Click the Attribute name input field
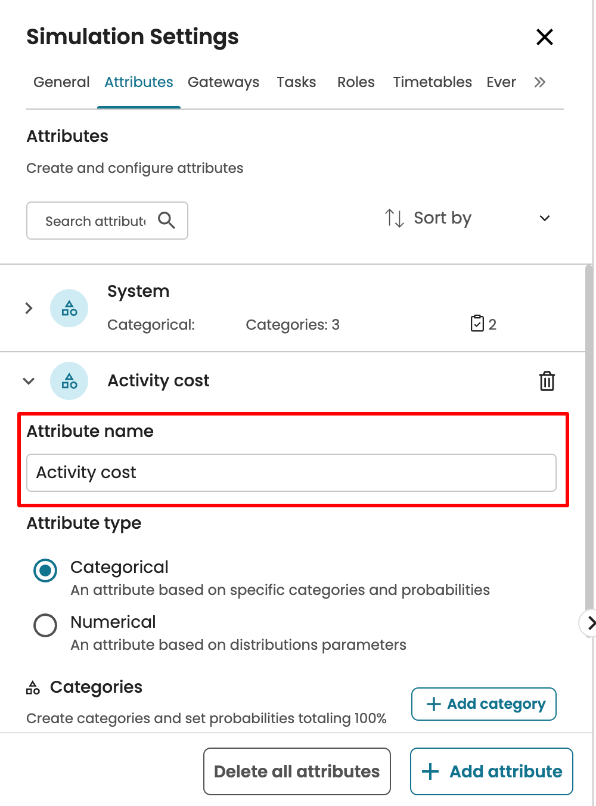596x806 pixels. (x=291, y=473)
